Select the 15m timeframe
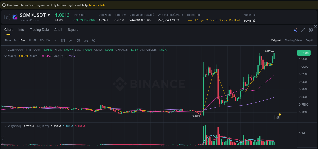The image size is (318, 149). (x=22, y=40)
